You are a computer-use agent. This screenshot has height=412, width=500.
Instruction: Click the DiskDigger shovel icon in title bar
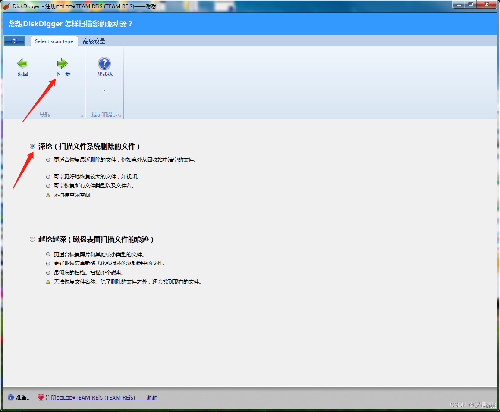click(6, 6)
